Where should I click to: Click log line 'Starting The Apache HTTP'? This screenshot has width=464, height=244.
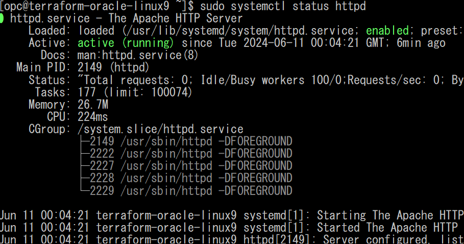click(390, 215)
